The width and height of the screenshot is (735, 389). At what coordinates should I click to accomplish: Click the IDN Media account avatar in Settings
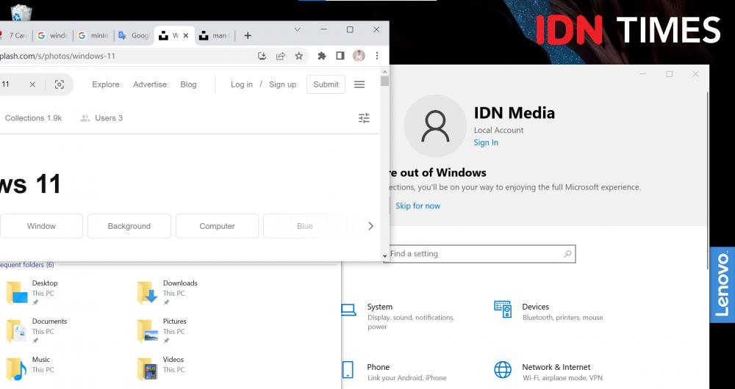point(435,126)
